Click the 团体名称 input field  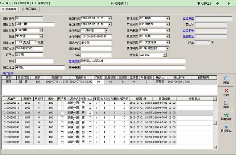(35, 24)
